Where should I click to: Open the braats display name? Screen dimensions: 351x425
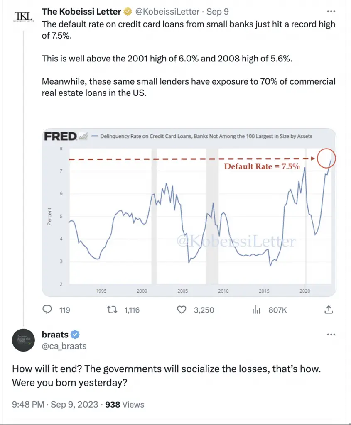[55, 335]
